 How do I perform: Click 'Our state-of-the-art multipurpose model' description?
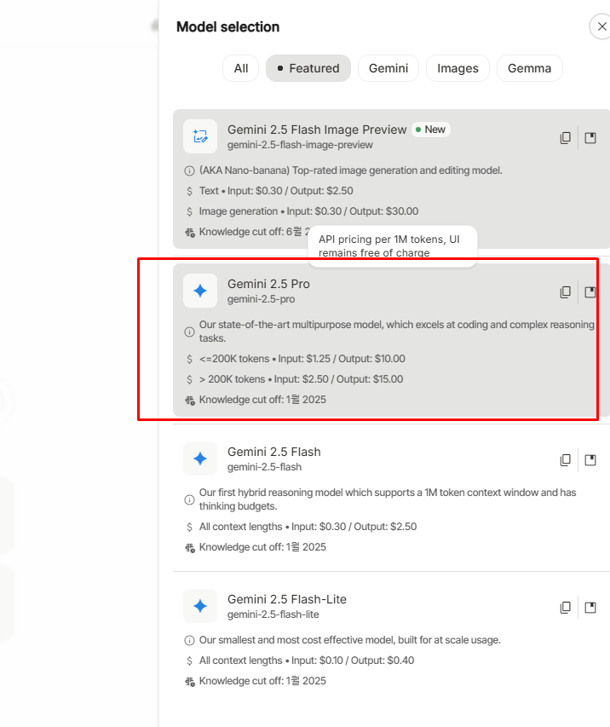[x=397, y=331]
